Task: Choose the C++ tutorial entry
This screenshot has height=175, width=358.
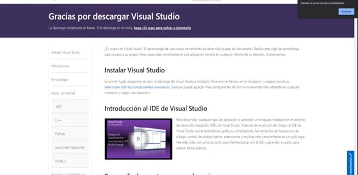Action: [70, 120]
